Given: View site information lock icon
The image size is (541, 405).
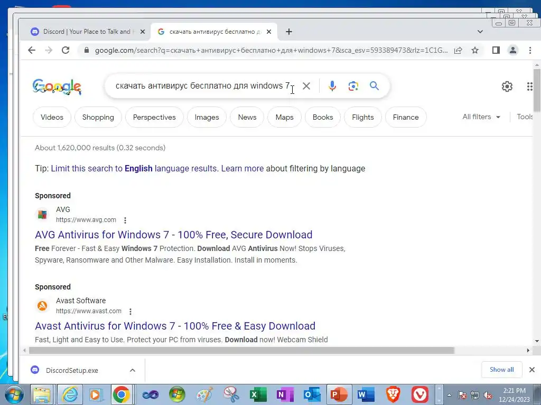Looking at the screenshot, I should 87,50.
